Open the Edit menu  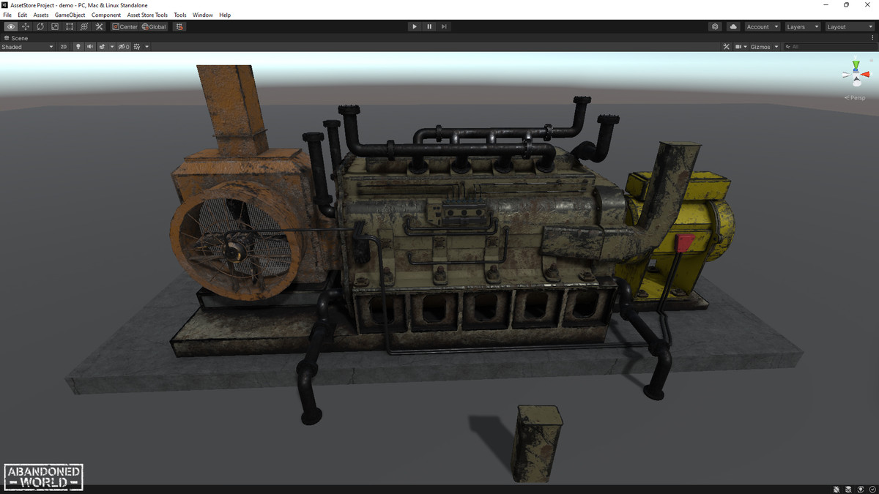23,15
